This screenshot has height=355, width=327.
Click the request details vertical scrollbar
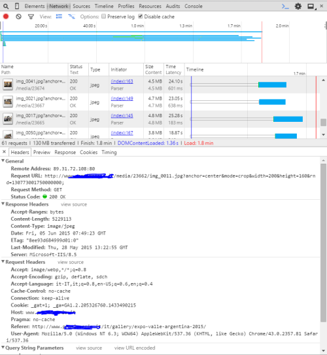[x=323, y=242]
